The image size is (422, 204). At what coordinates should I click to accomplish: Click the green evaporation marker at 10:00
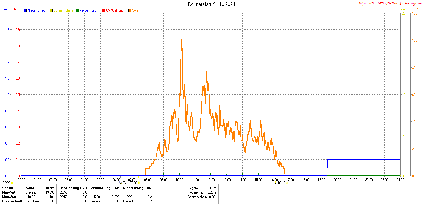[179, 175]
